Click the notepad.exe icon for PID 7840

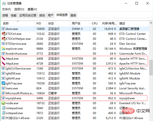pos(3,108)
